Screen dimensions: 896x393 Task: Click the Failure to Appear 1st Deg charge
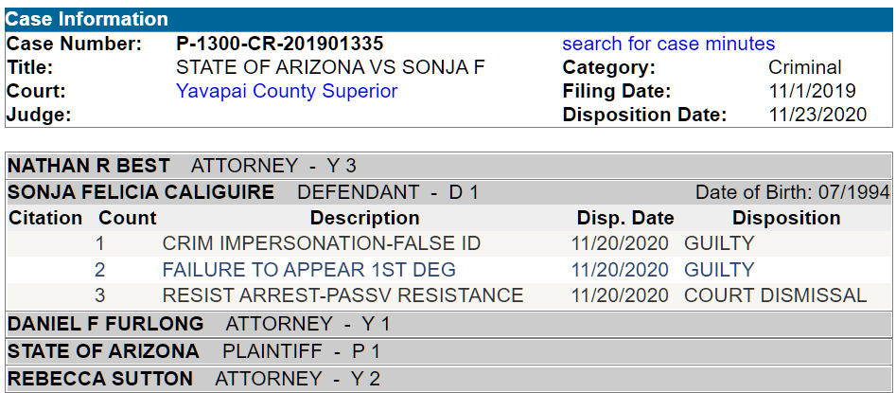click(308, 270)
